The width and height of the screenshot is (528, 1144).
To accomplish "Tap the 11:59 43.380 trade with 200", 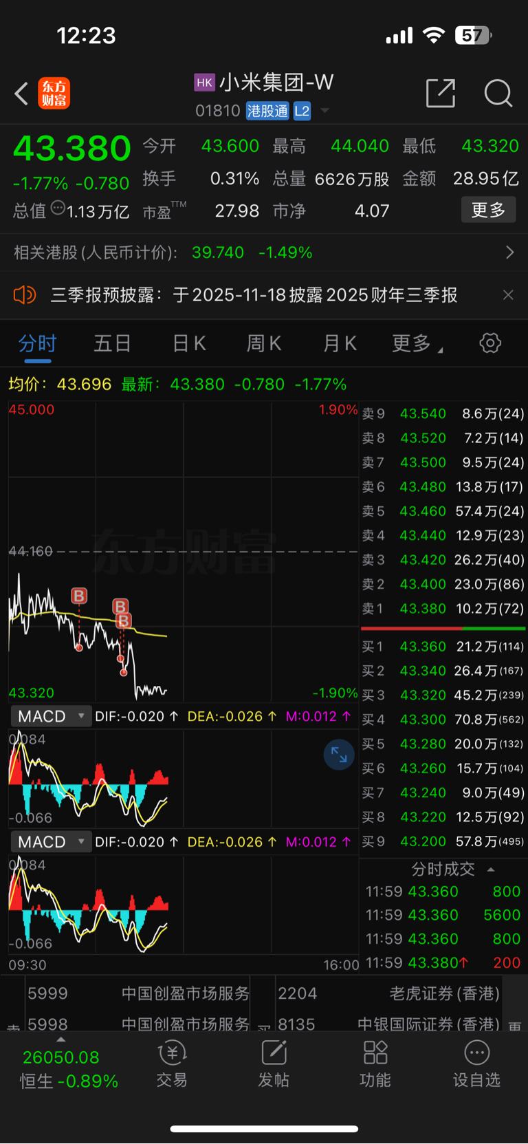I will click(x=443, y=963).
